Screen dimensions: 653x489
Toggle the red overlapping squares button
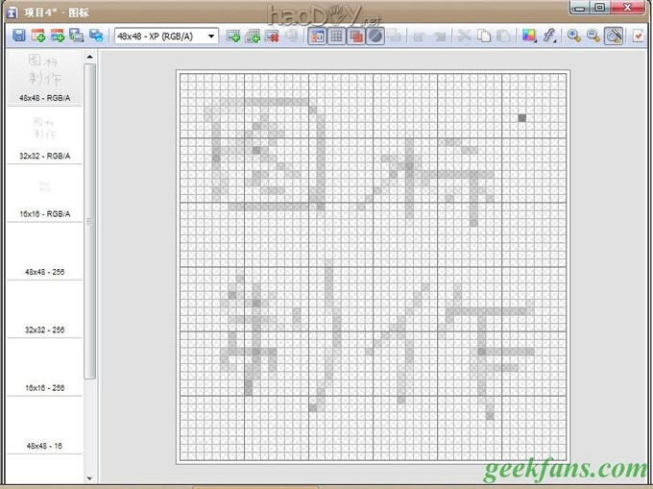356,36
